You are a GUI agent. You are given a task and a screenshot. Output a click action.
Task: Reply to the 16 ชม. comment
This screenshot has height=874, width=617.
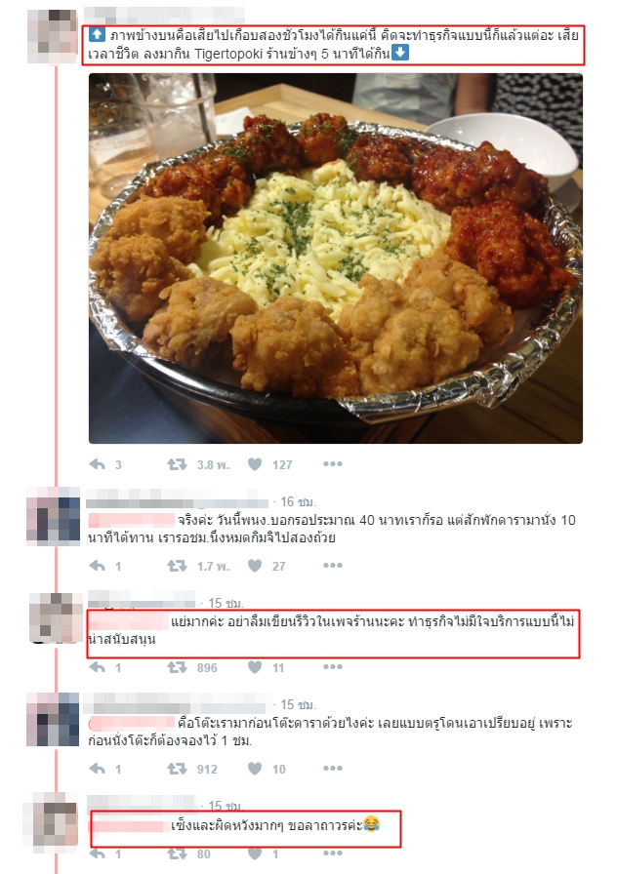[97, 566]
